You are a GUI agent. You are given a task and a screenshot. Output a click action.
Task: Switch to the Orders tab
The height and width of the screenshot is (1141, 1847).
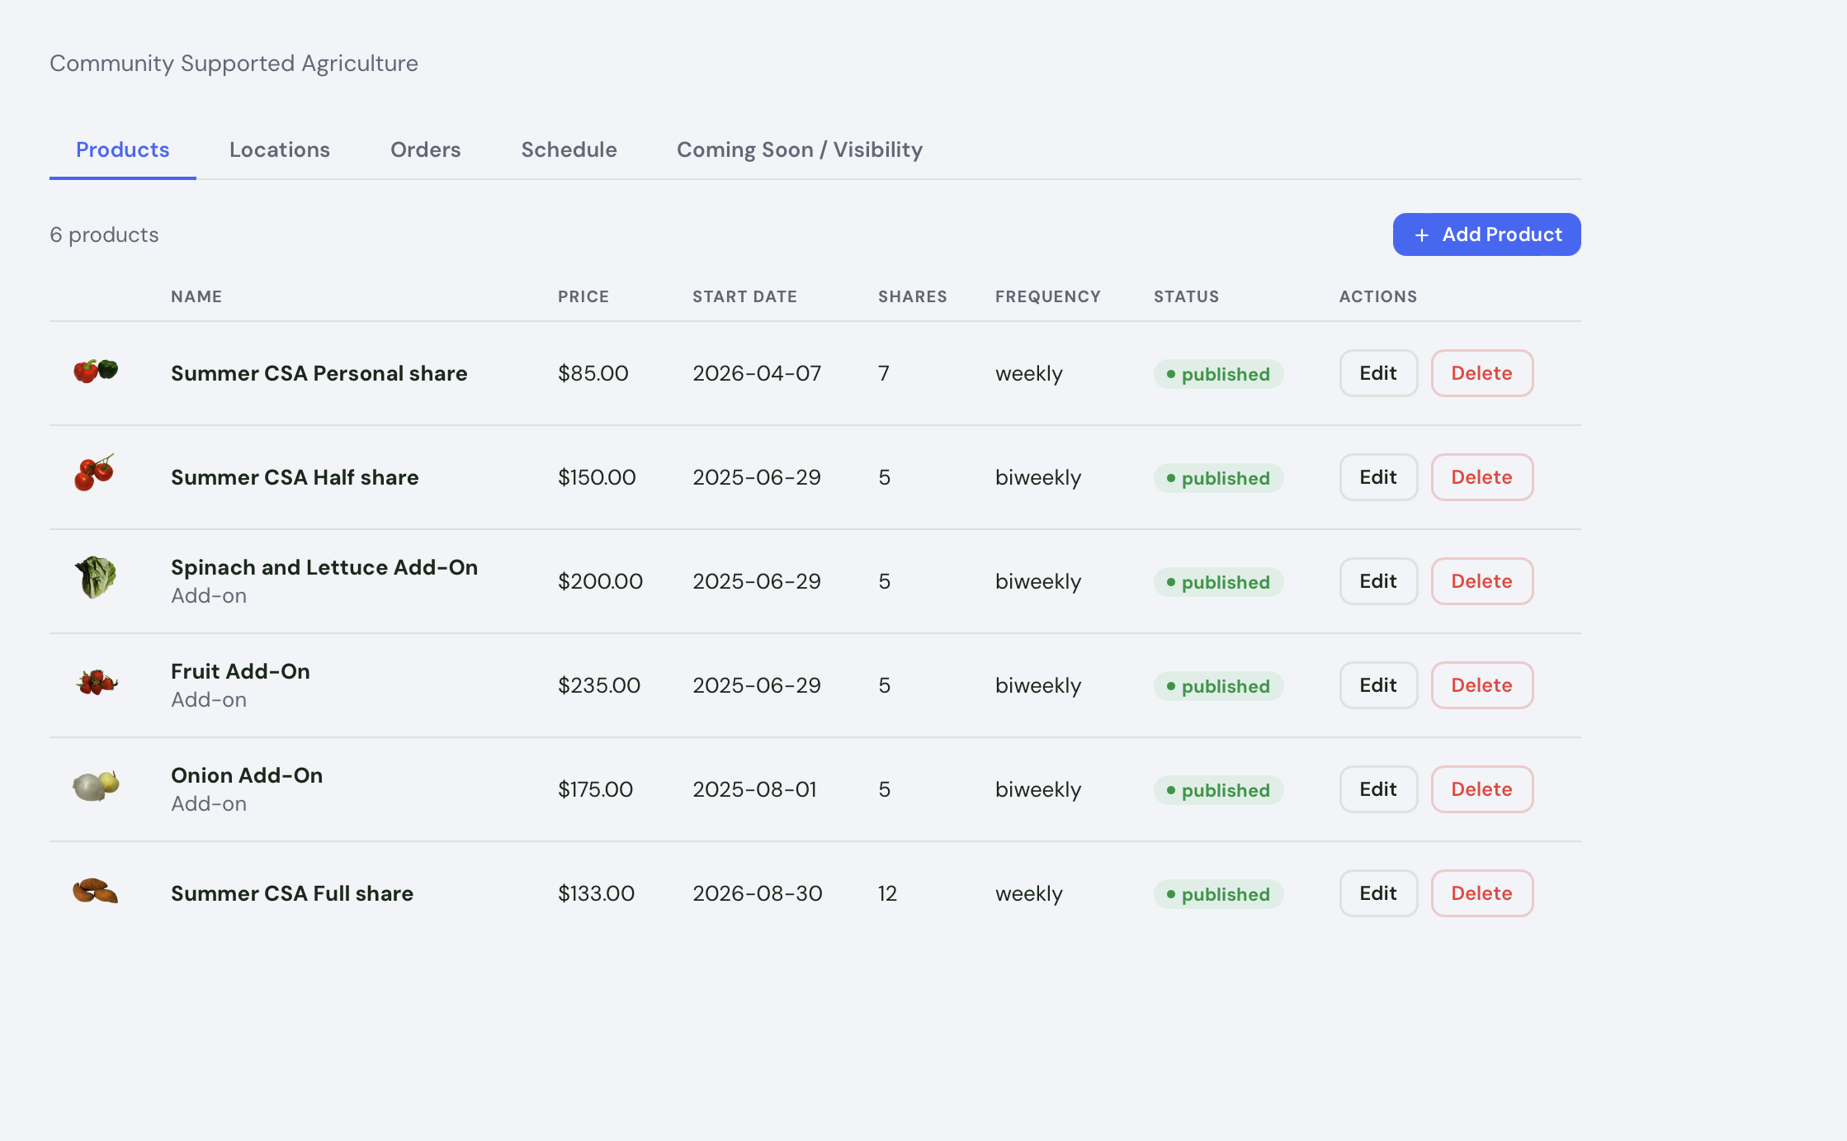(x=425, y=149)
